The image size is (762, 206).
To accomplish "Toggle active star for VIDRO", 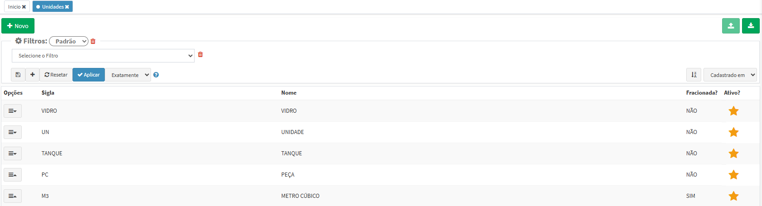I will coord(733,111).
